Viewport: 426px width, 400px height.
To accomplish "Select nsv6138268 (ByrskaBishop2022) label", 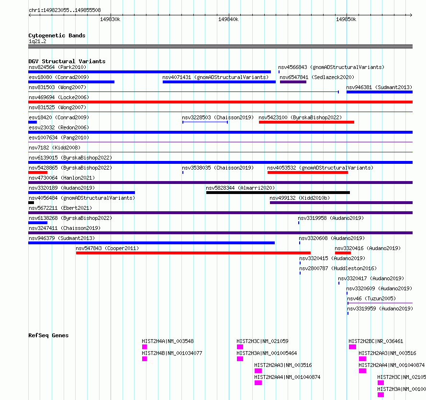I will (70, 218).
